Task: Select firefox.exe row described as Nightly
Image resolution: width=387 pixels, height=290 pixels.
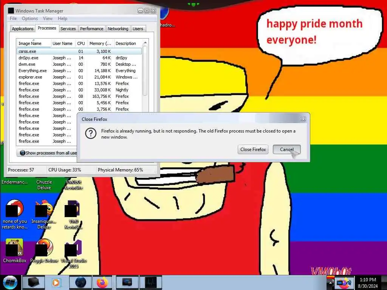Action: tap(79, 90)
